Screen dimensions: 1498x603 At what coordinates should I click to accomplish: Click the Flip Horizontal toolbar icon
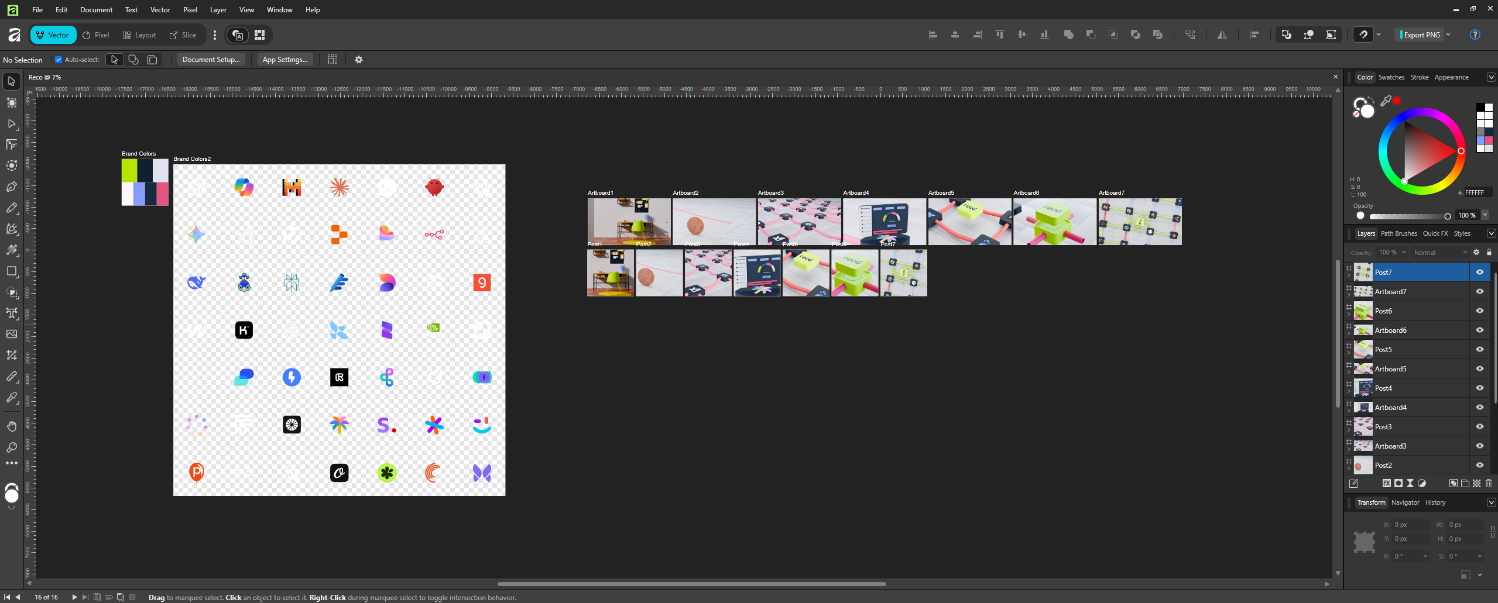(1222, 35)
